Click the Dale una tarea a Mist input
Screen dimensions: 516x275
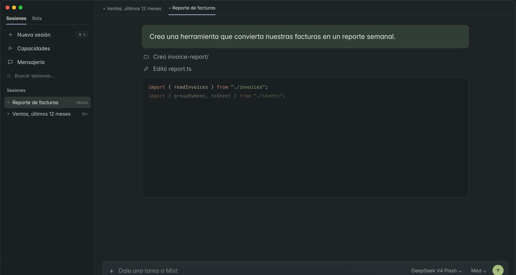coord(148,271)
